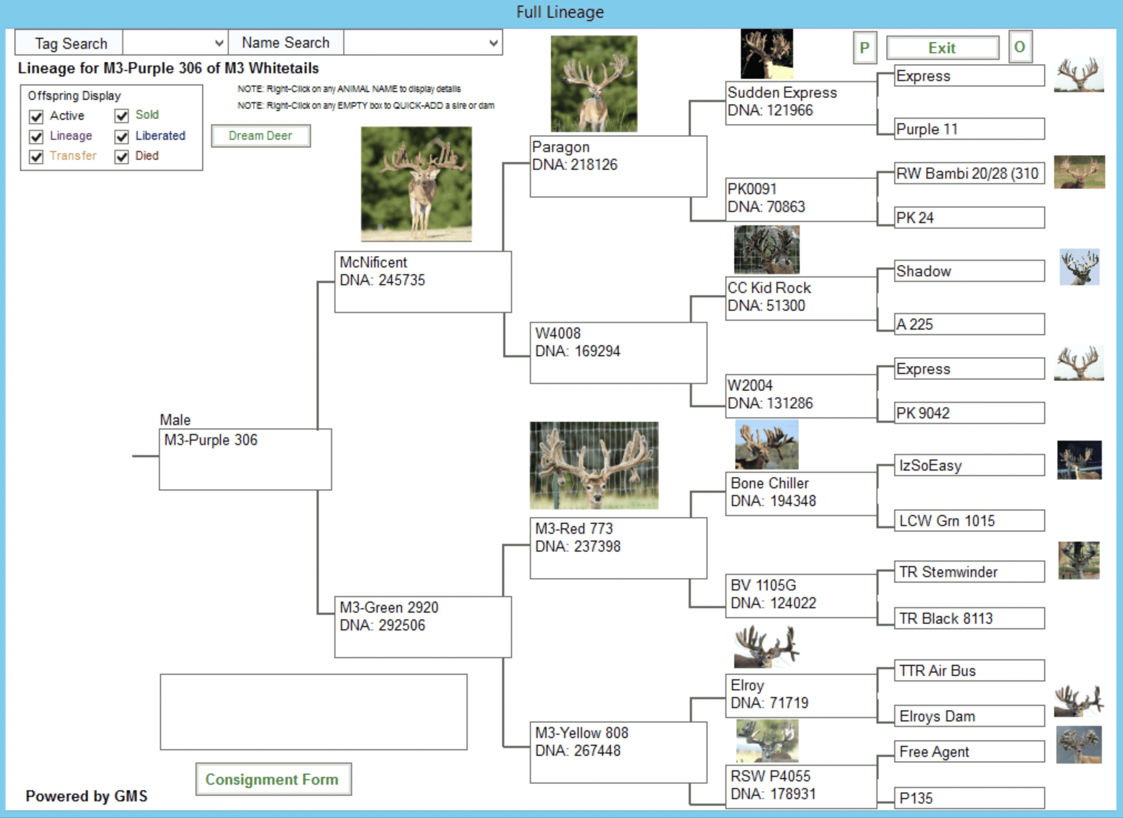The height and width of the screenshot is (818, 1123).
Task: Expand the Tag Search dropdown
Action: (x=219, y=43)
